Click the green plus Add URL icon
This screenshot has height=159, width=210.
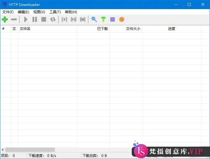point(5,19)
